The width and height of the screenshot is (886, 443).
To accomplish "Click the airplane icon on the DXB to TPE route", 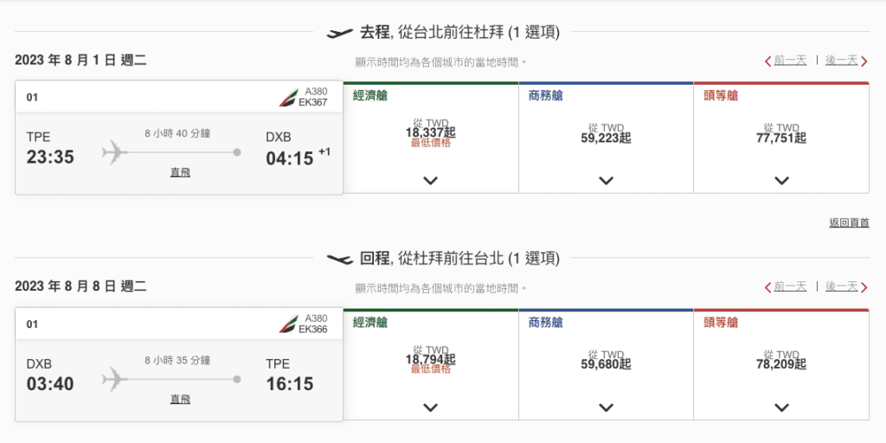I will pyautogui.click(x=115, y=379).
